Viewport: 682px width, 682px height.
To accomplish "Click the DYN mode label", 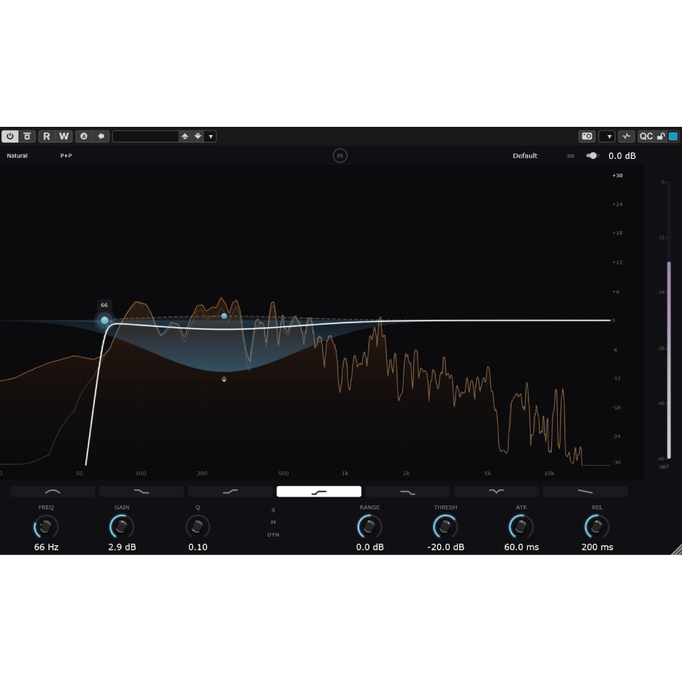I will (273, 535).
